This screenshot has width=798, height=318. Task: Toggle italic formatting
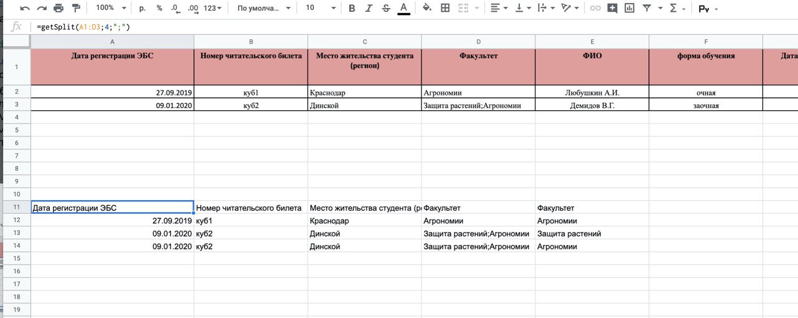pos(368,8)
